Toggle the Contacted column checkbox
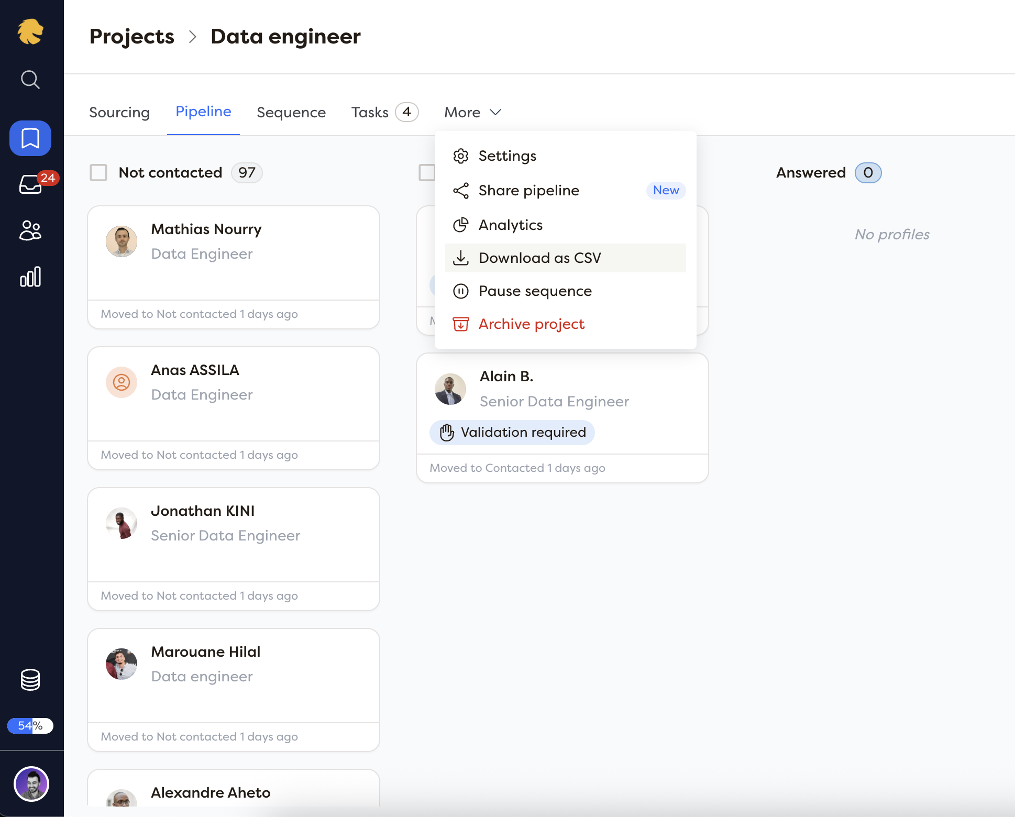Image resolution: width=1015 pixels, height=817 pixels. click(426, 172)
